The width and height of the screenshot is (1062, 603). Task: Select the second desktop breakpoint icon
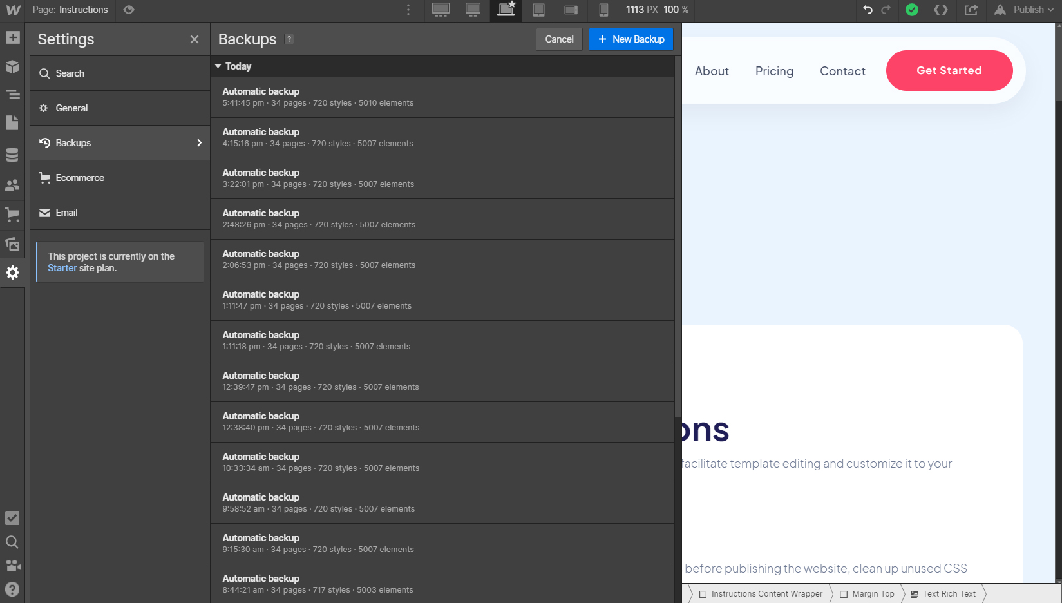(473, 10)
